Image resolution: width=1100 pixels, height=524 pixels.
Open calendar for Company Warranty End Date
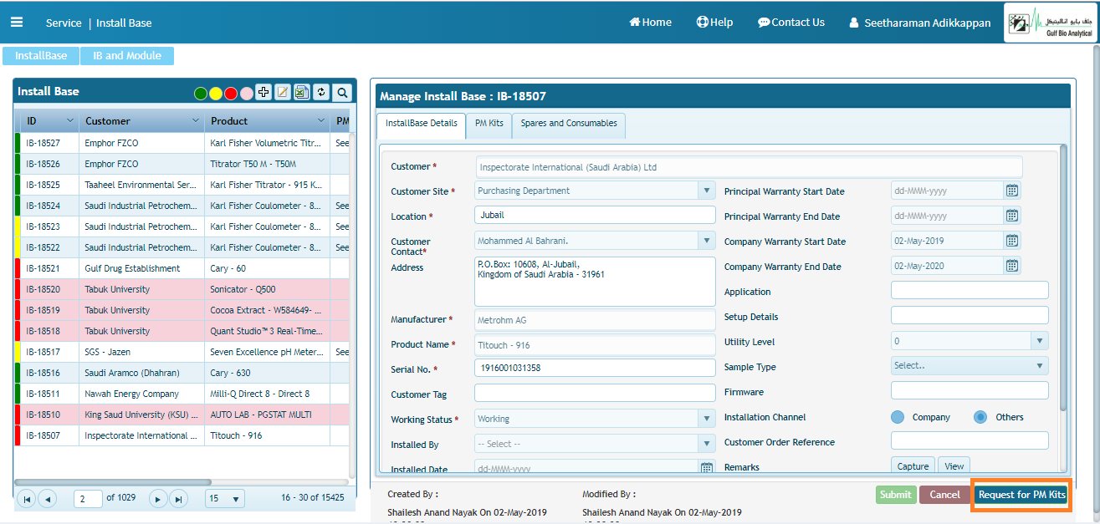(x=1012, y=266)
